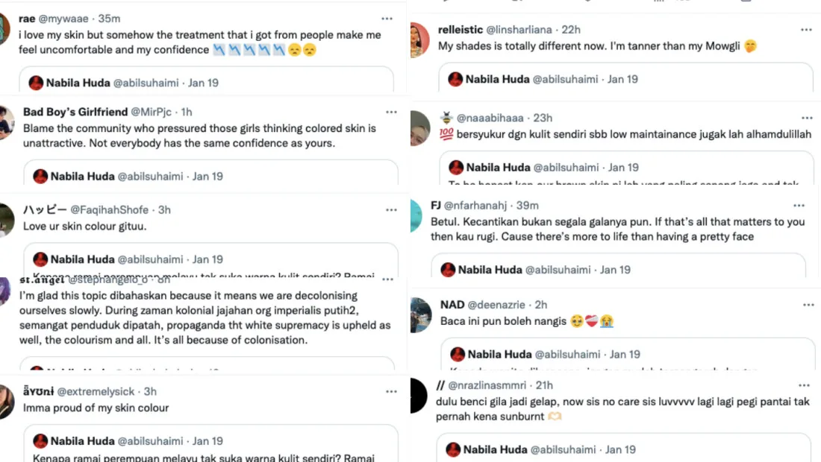Open more options on rae's tweet

point(387,19)
